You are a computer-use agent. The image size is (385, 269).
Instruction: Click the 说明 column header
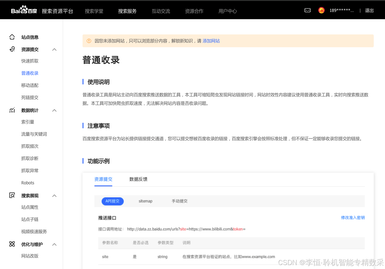(x=186, y=243)
